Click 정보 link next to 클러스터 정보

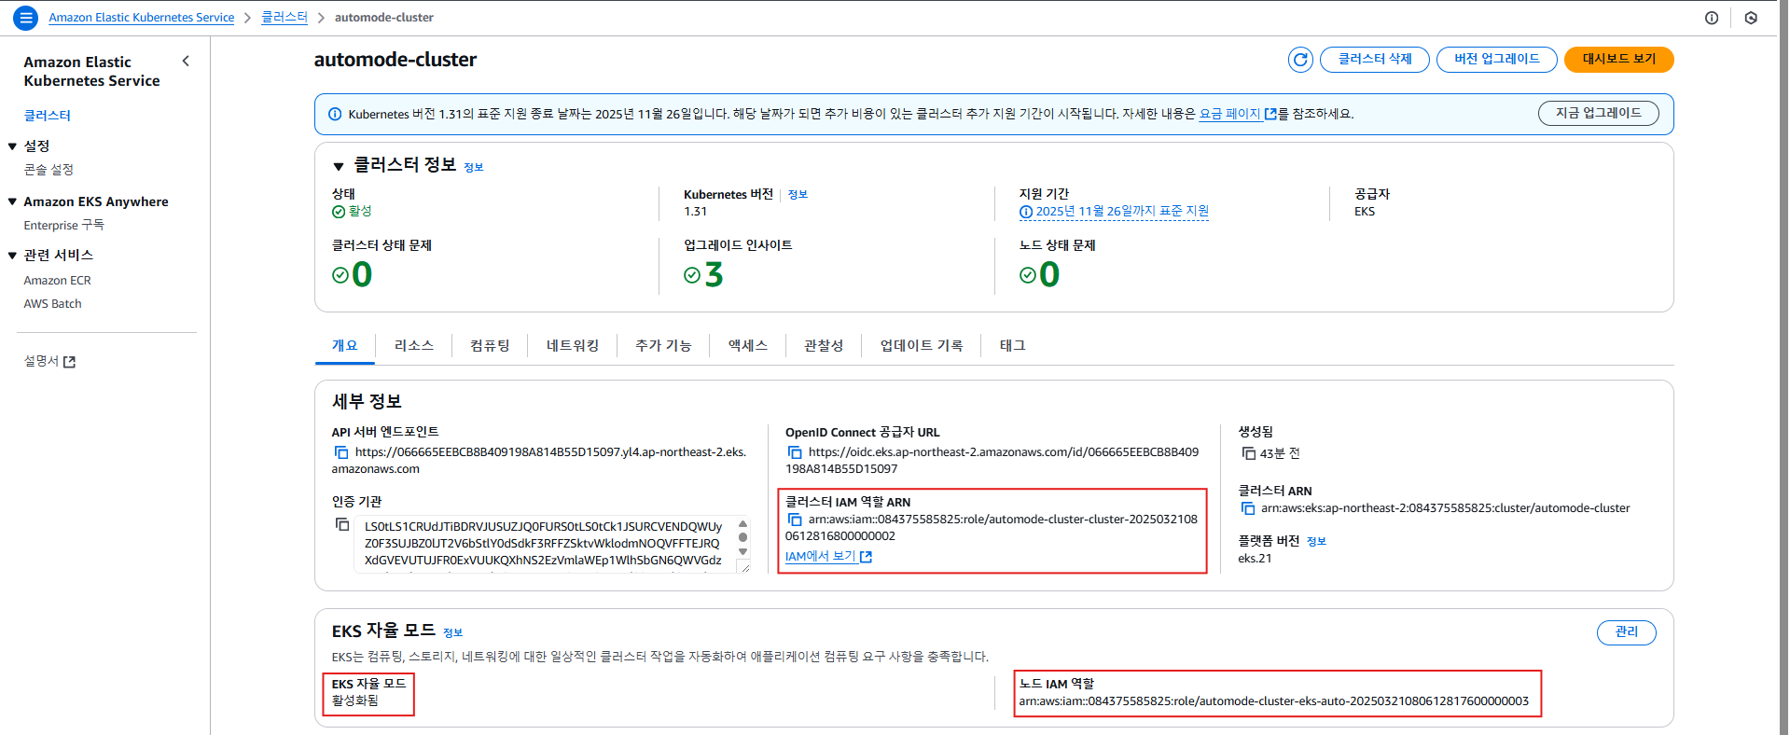pyautogui.click(x=474, y=168)
